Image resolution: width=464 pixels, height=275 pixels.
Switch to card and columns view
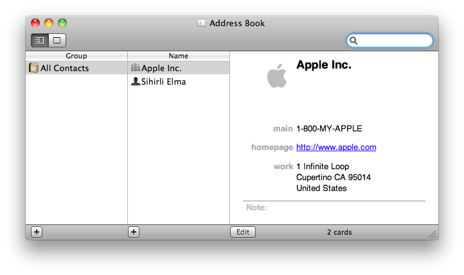pyautogui.click(x=40, y=40)
